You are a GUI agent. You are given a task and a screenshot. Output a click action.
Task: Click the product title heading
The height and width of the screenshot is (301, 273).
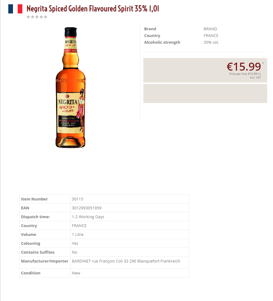(x=93, y=9)
